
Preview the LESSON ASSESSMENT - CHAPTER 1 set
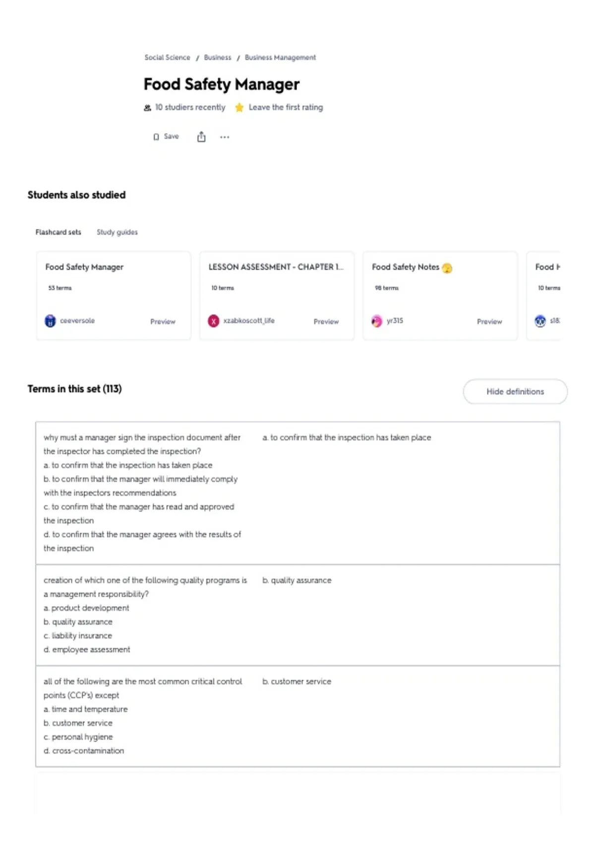coord(326,322)
